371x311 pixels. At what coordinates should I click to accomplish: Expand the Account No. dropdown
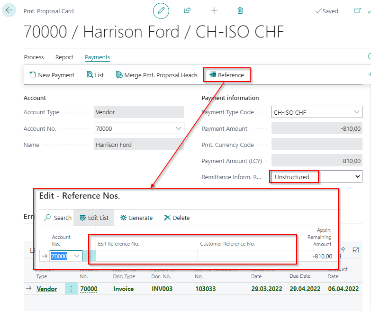click(x=178, y=128)
